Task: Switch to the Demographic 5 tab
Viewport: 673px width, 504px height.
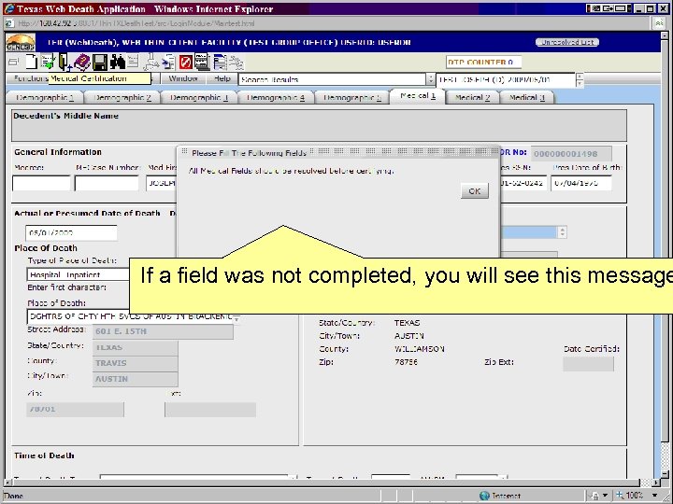Action: (352, 98)
